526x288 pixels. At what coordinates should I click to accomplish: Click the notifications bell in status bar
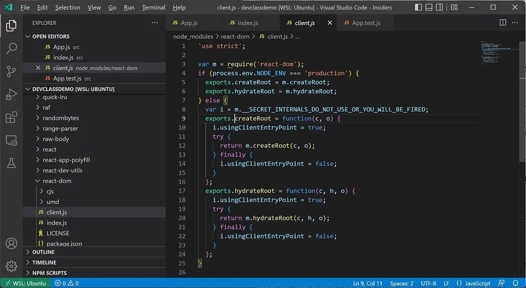click(515, 283)
